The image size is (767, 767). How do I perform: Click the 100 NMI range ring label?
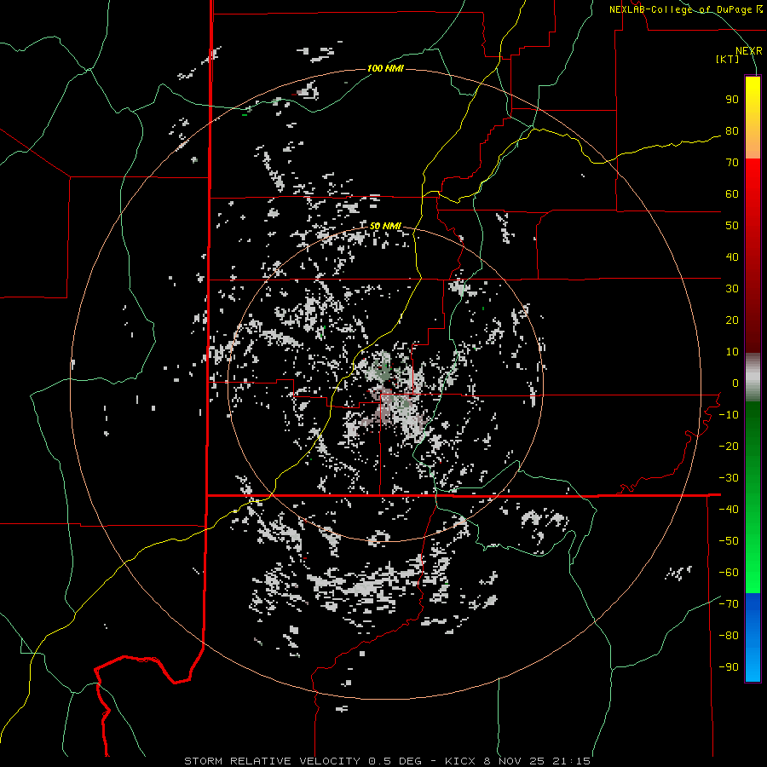pyautogui.click(x=385, y=68)
